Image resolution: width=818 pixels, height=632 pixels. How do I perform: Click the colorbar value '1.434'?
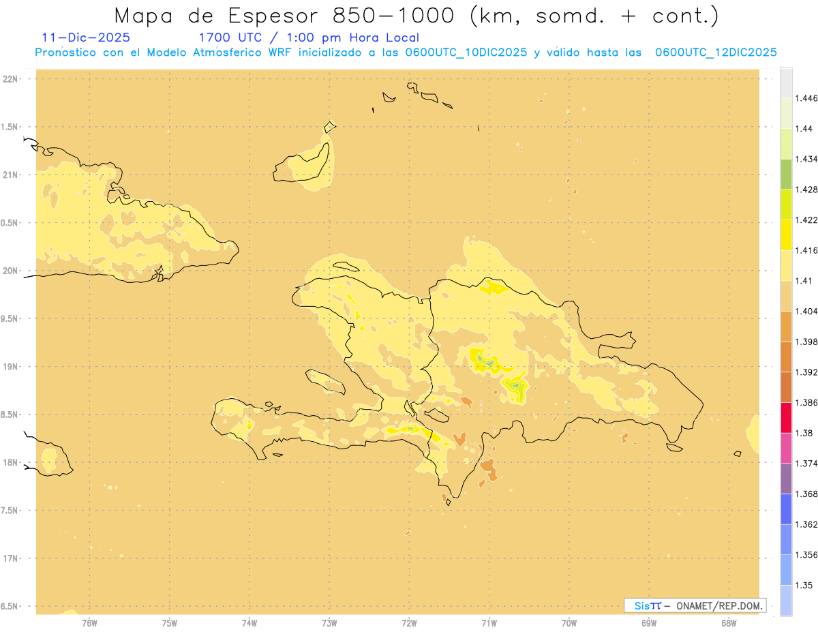pos(807,159)
